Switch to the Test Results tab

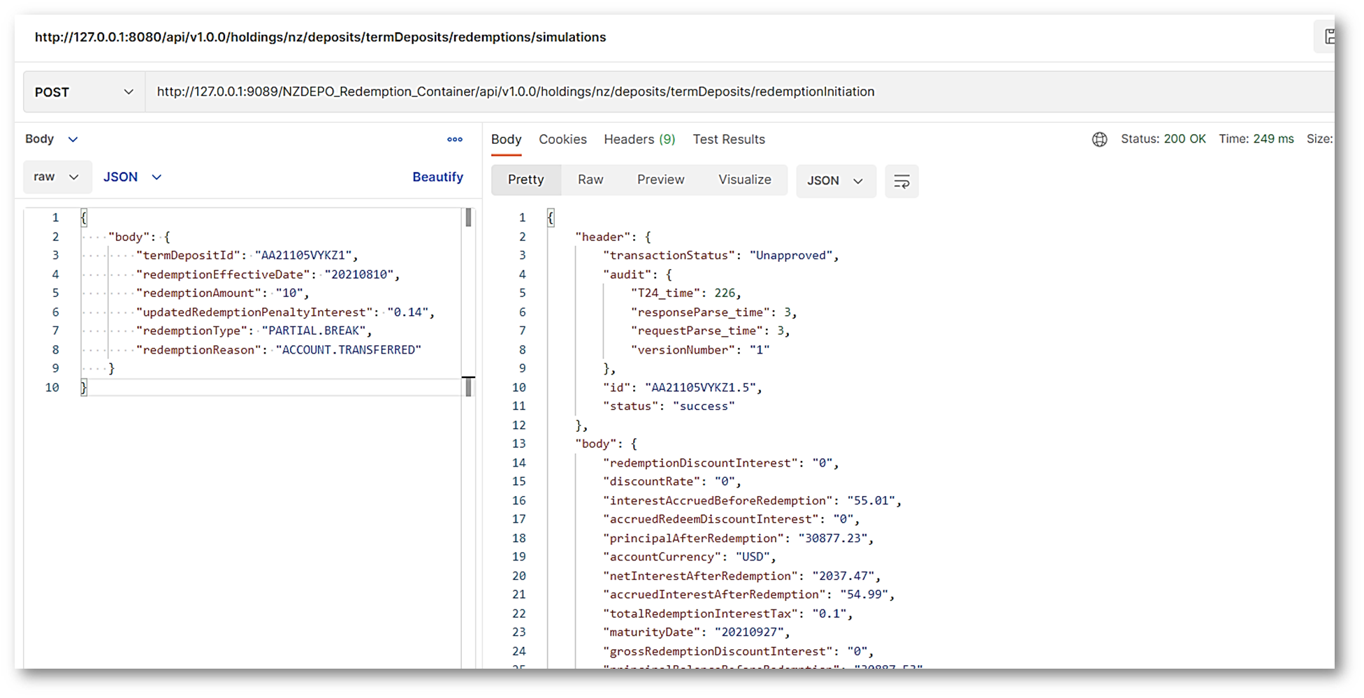point(729,140)
